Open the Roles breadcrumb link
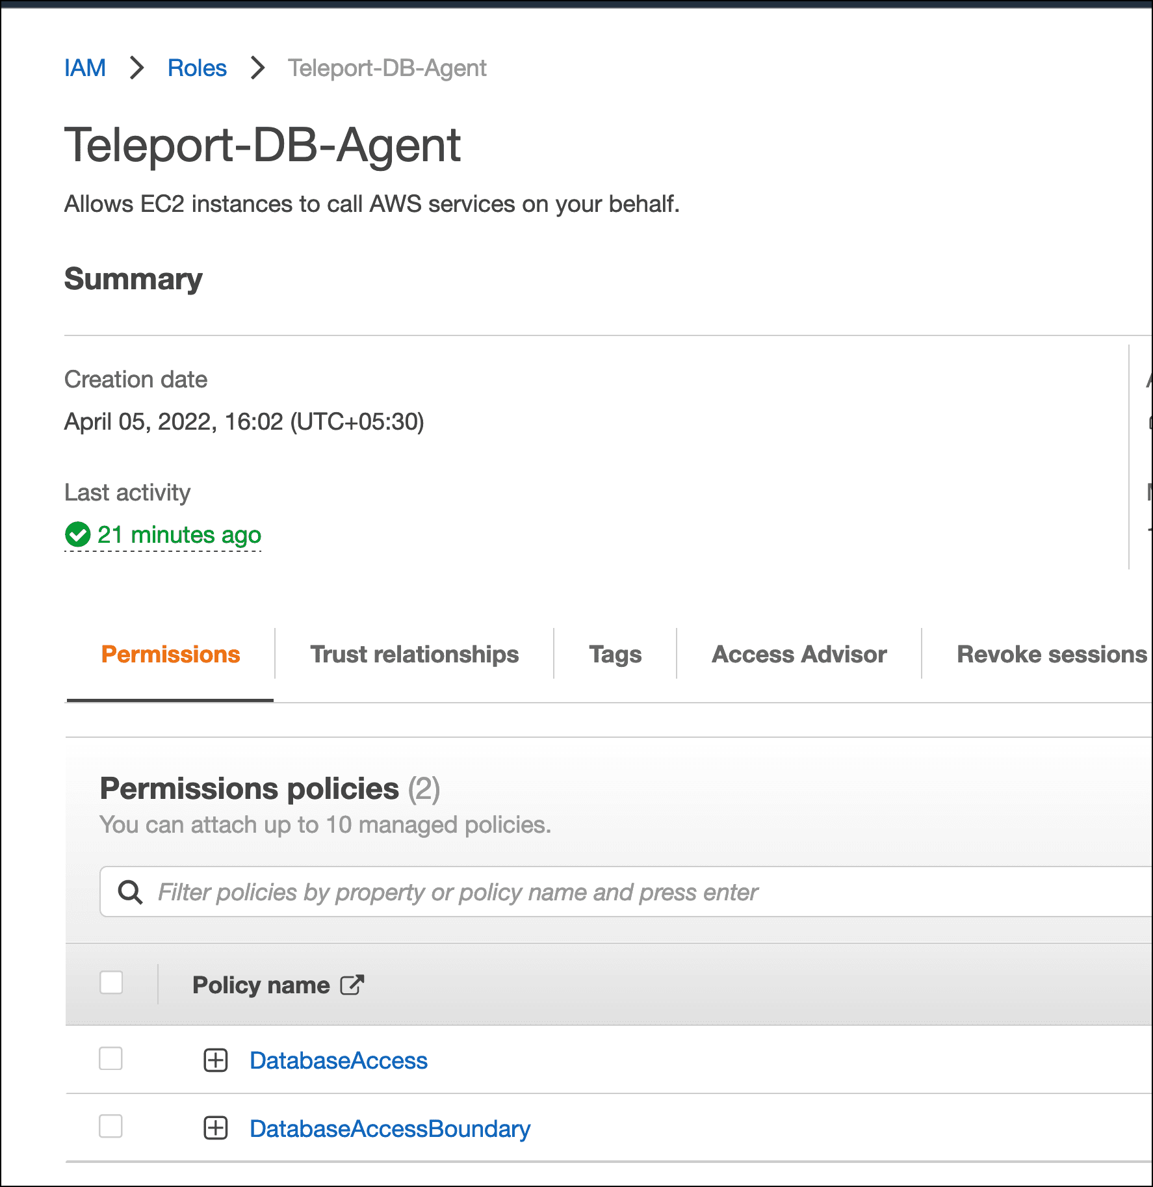 tap(196, 68)
